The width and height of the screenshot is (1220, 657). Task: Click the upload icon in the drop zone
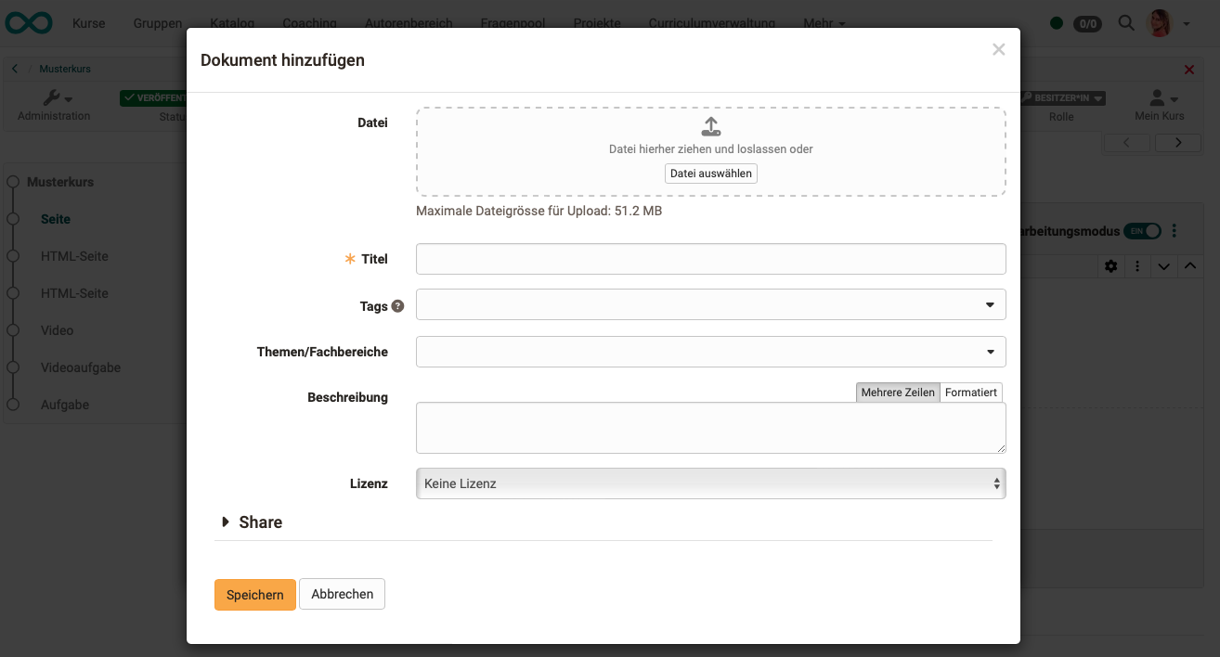(710, 127)
